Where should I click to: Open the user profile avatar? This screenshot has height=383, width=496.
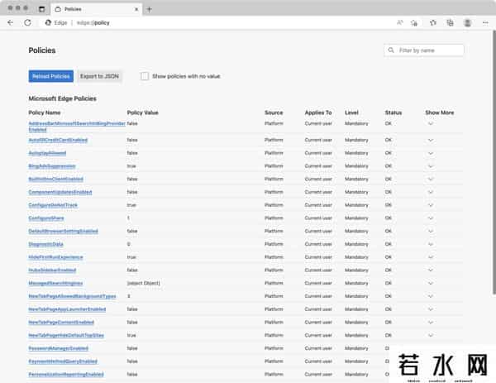pyautogui.click(x=468, y=22)
